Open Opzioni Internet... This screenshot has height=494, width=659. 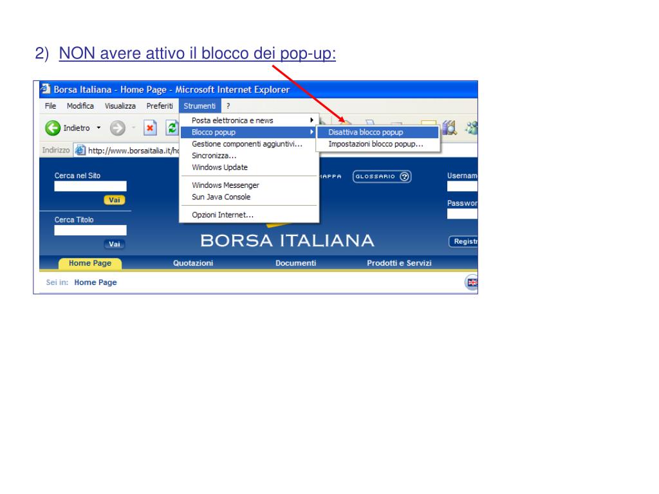click(x=249, y=215)
